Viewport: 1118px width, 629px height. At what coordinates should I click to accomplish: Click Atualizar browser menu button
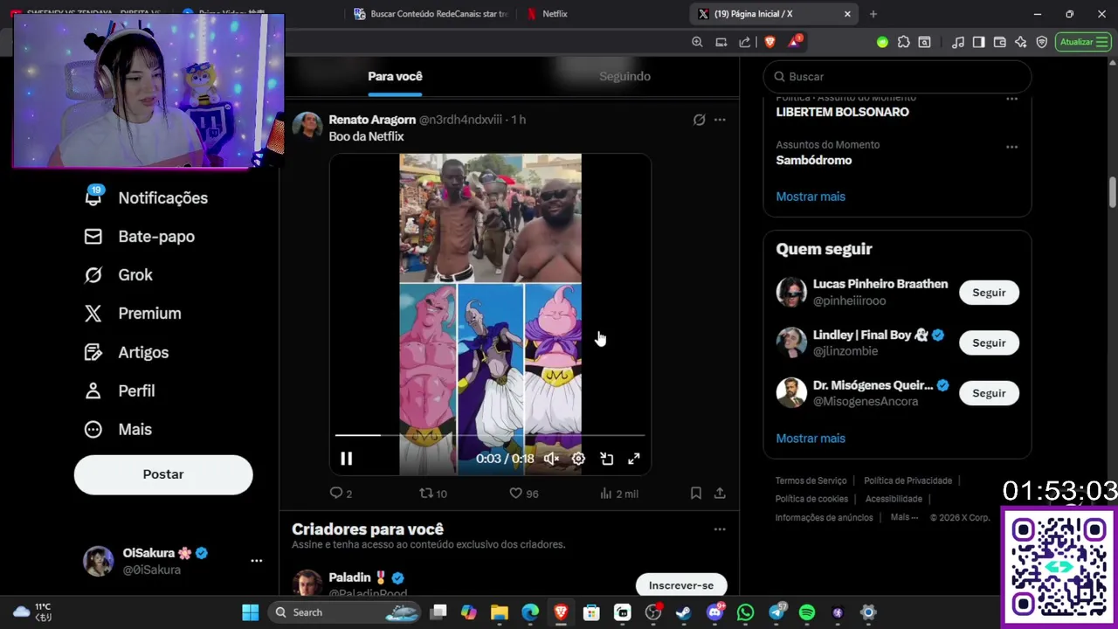pos(1083,42)
